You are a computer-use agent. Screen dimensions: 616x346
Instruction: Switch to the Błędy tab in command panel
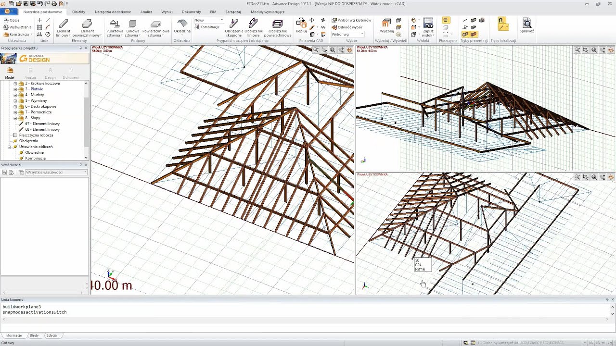pos(34,335)
